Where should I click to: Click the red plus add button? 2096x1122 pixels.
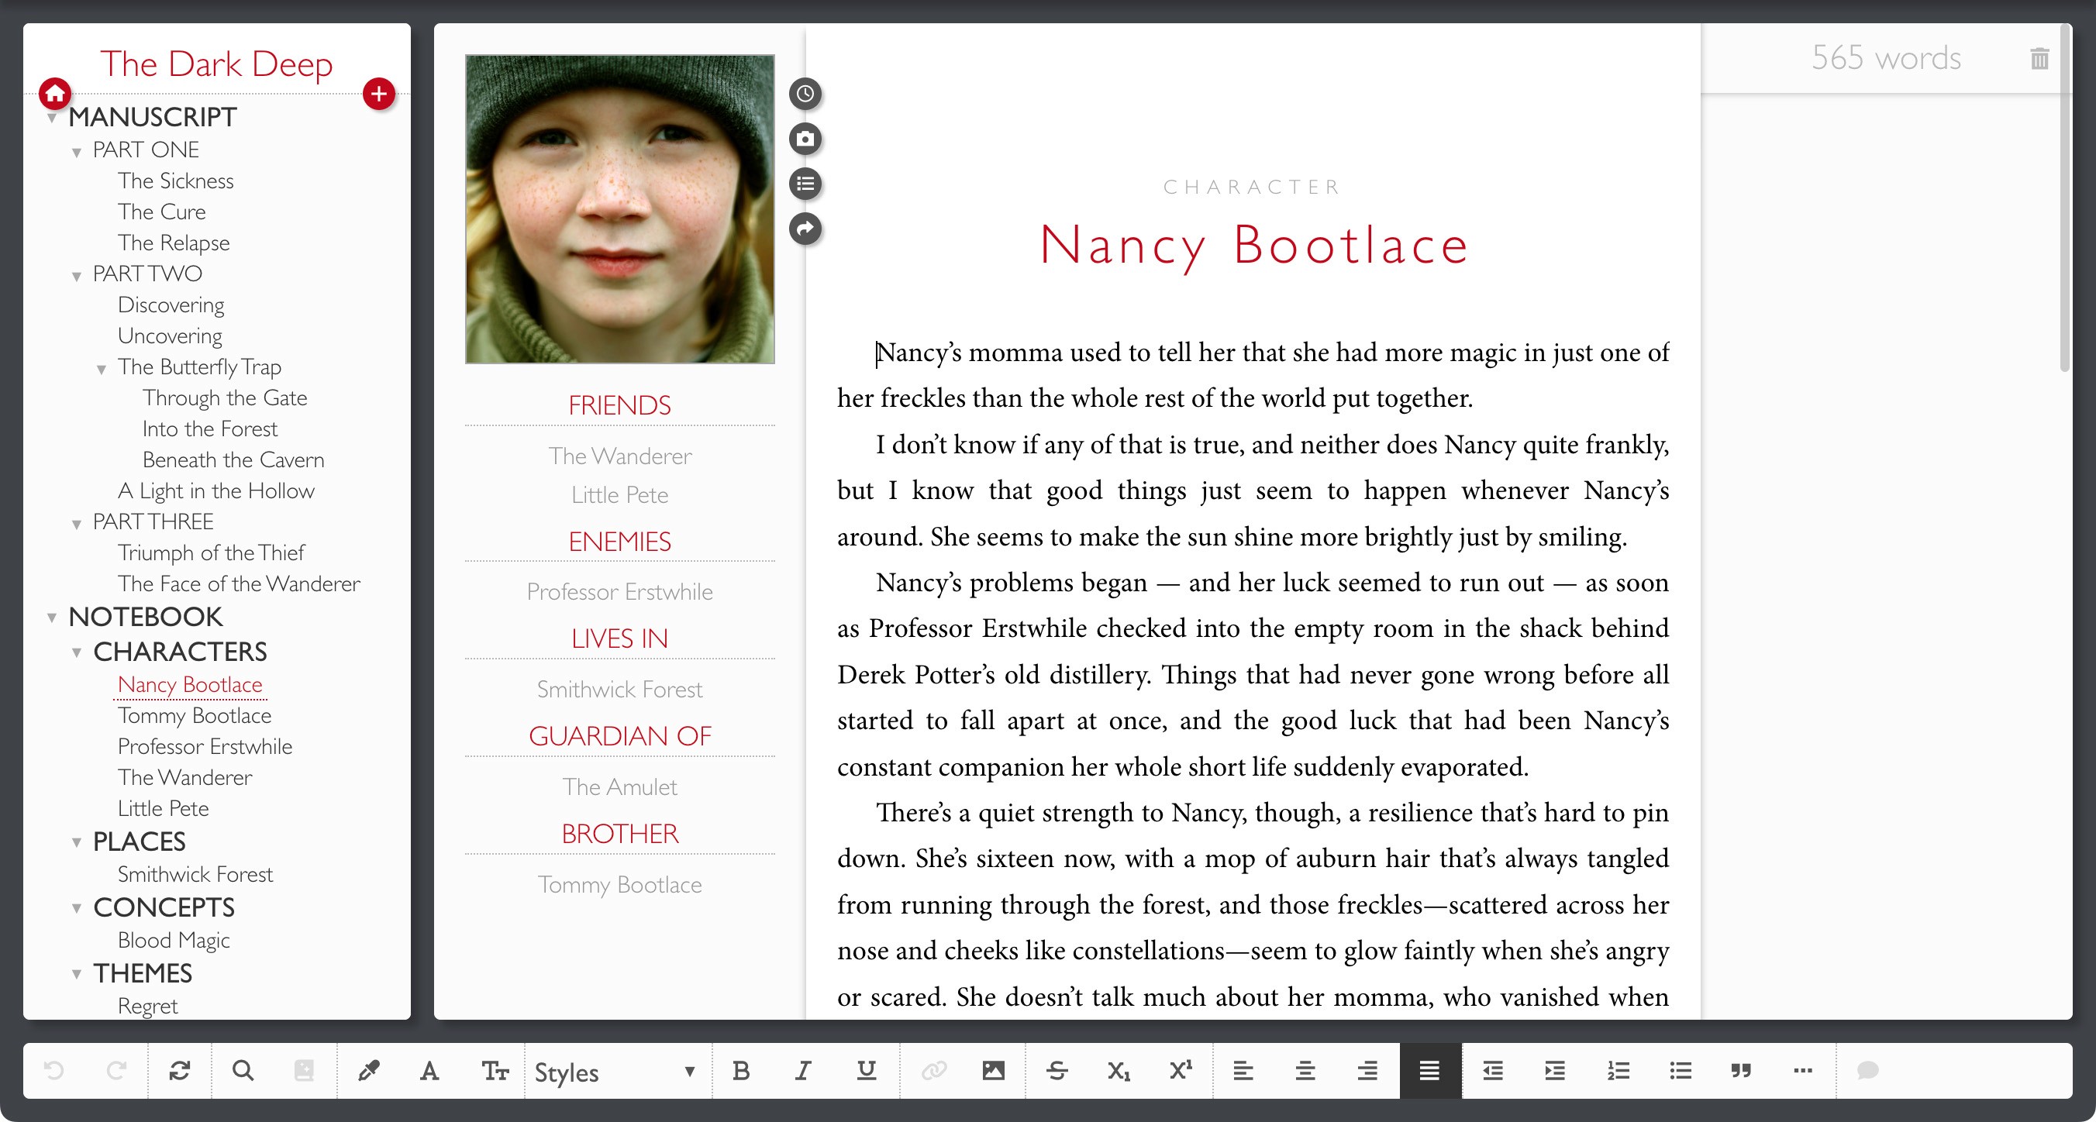point(378,95)
